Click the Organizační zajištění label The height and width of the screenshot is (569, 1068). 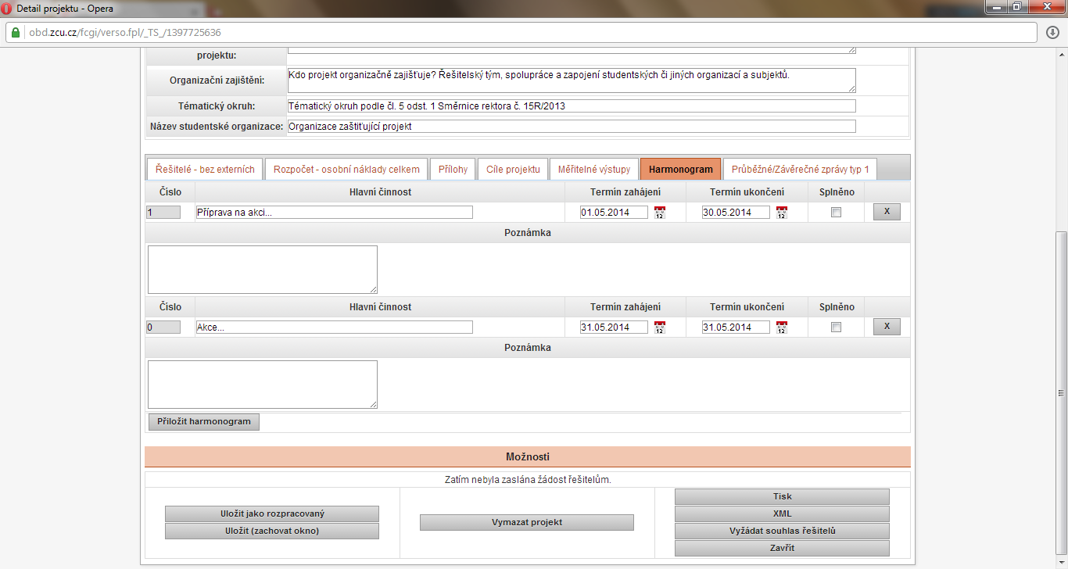coord(217,80)
